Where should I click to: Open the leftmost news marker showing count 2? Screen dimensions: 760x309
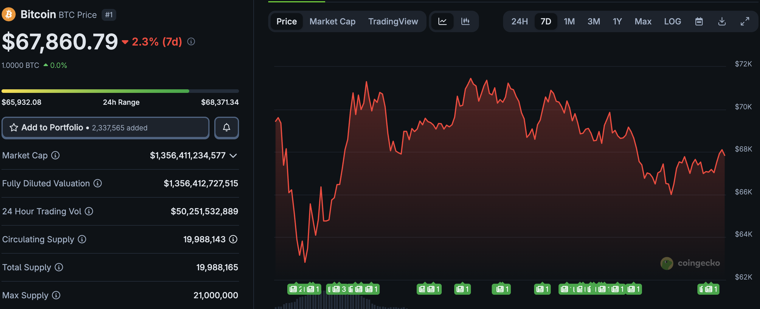click(296, 289)
